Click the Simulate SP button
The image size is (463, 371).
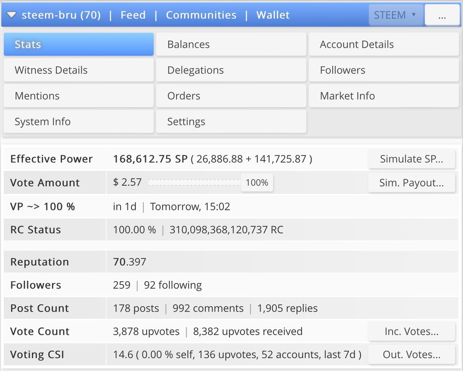point(412,159)
